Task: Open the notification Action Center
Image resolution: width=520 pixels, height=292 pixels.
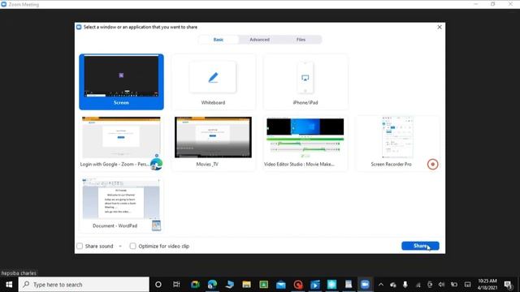Action: coord(508,285)
